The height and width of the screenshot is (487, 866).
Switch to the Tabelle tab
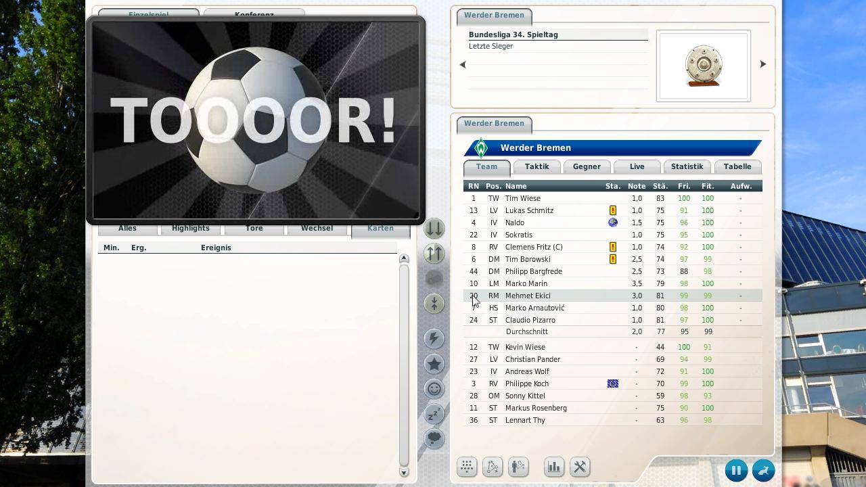[x=737, y=166]
